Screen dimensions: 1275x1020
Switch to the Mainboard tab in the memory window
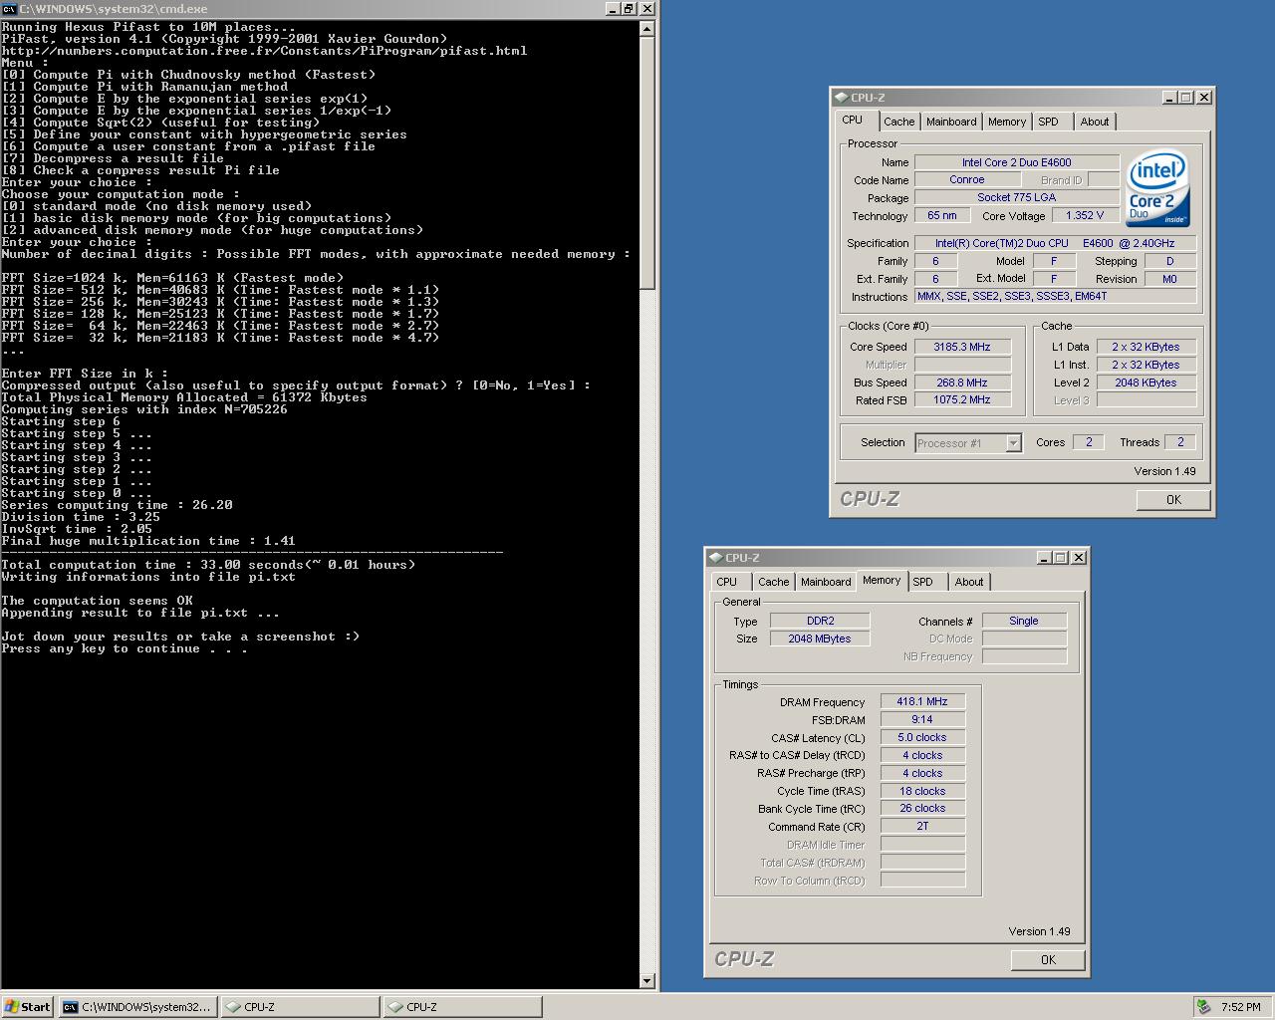click(826, 582)
